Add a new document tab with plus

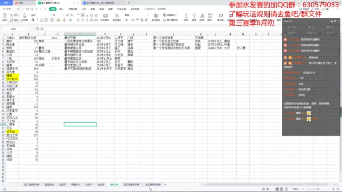tap(129, 3)
